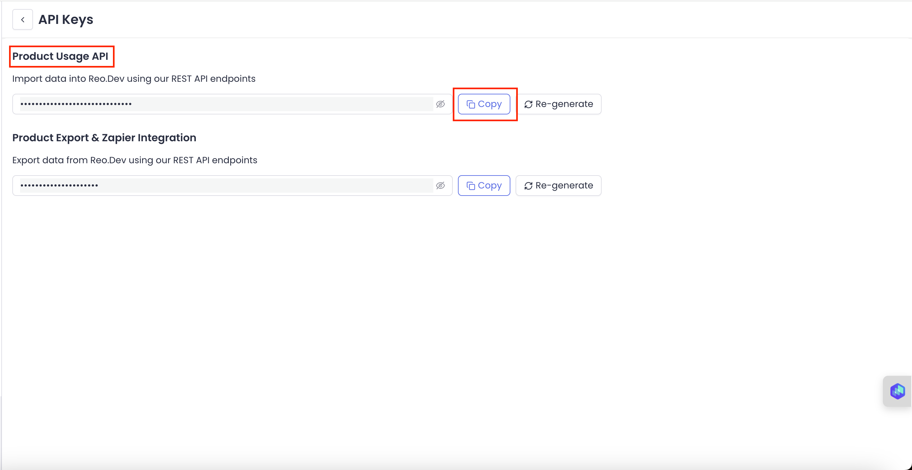
Task: Click the back arrow beside API Keys
Action: (x=23, y=20)
